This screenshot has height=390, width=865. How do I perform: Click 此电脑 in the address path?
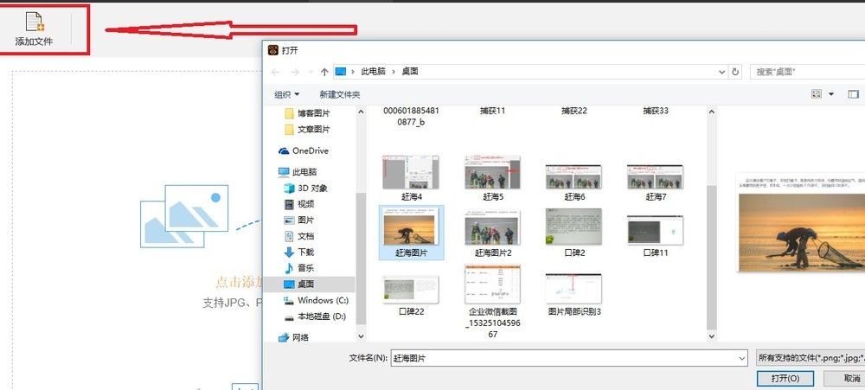pos(373,72)
